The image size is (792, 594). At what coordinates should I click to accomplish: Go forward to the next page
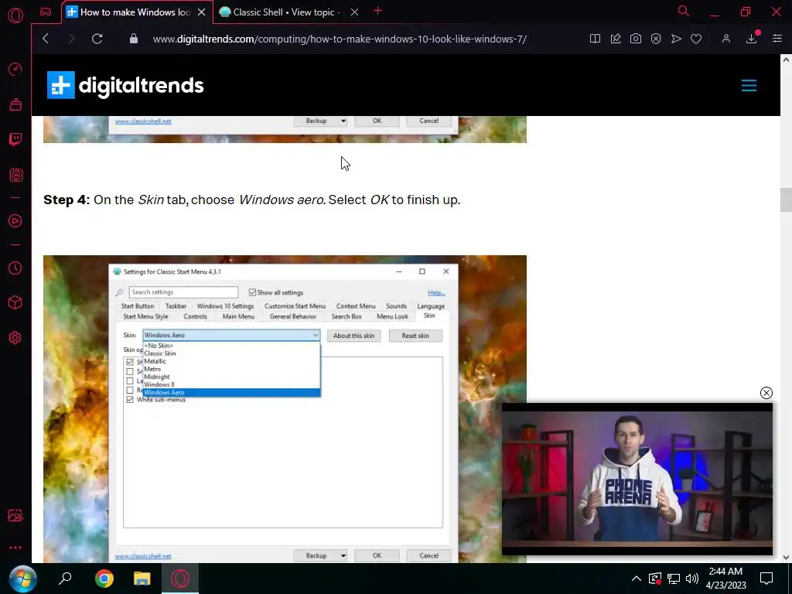click(71, 39)
